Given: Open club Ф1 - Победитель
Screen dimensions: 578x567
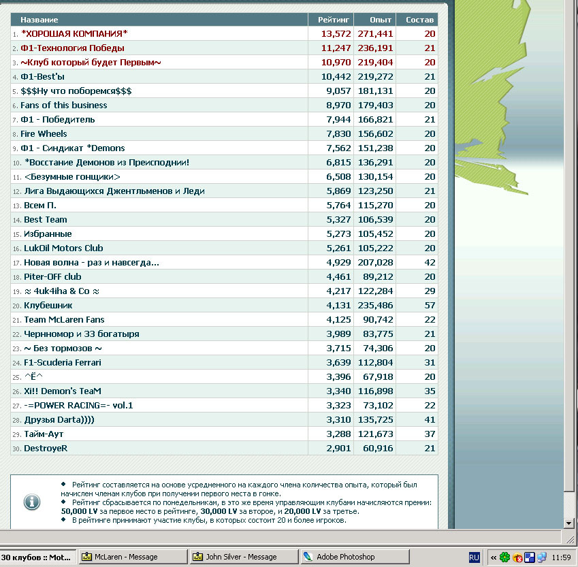Looking at the screenshot, I should pos(57,119).
